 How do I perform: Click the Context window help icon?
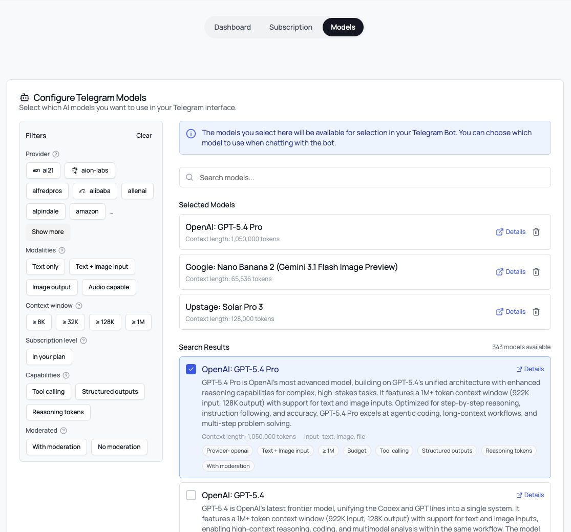79,306
